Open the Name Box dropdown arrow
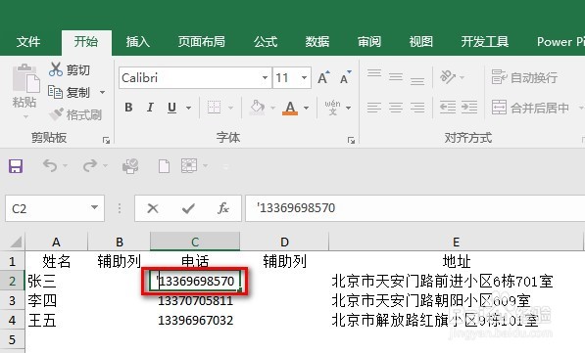 [94, 207]
